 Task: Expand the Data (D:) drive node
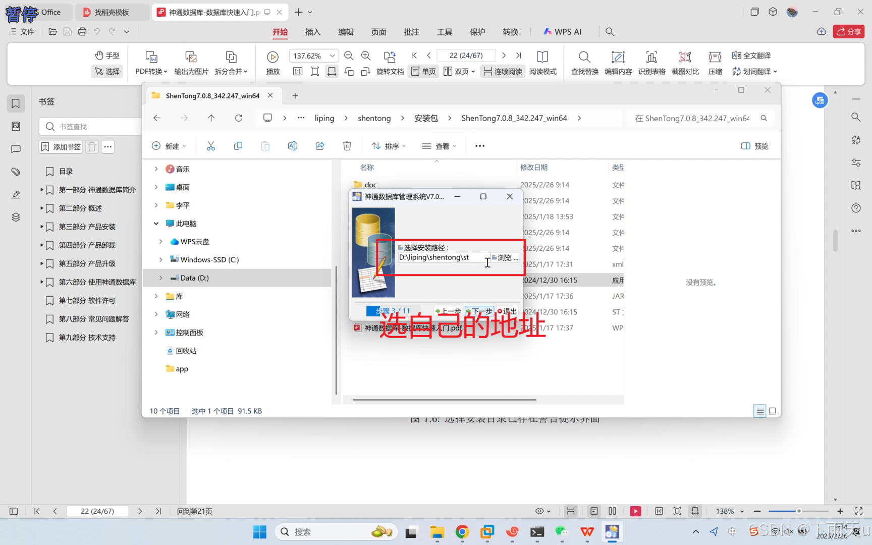(160, 278)
